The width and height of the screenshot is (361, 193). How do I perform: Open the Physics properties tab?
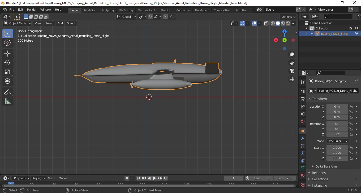point(302,153)
